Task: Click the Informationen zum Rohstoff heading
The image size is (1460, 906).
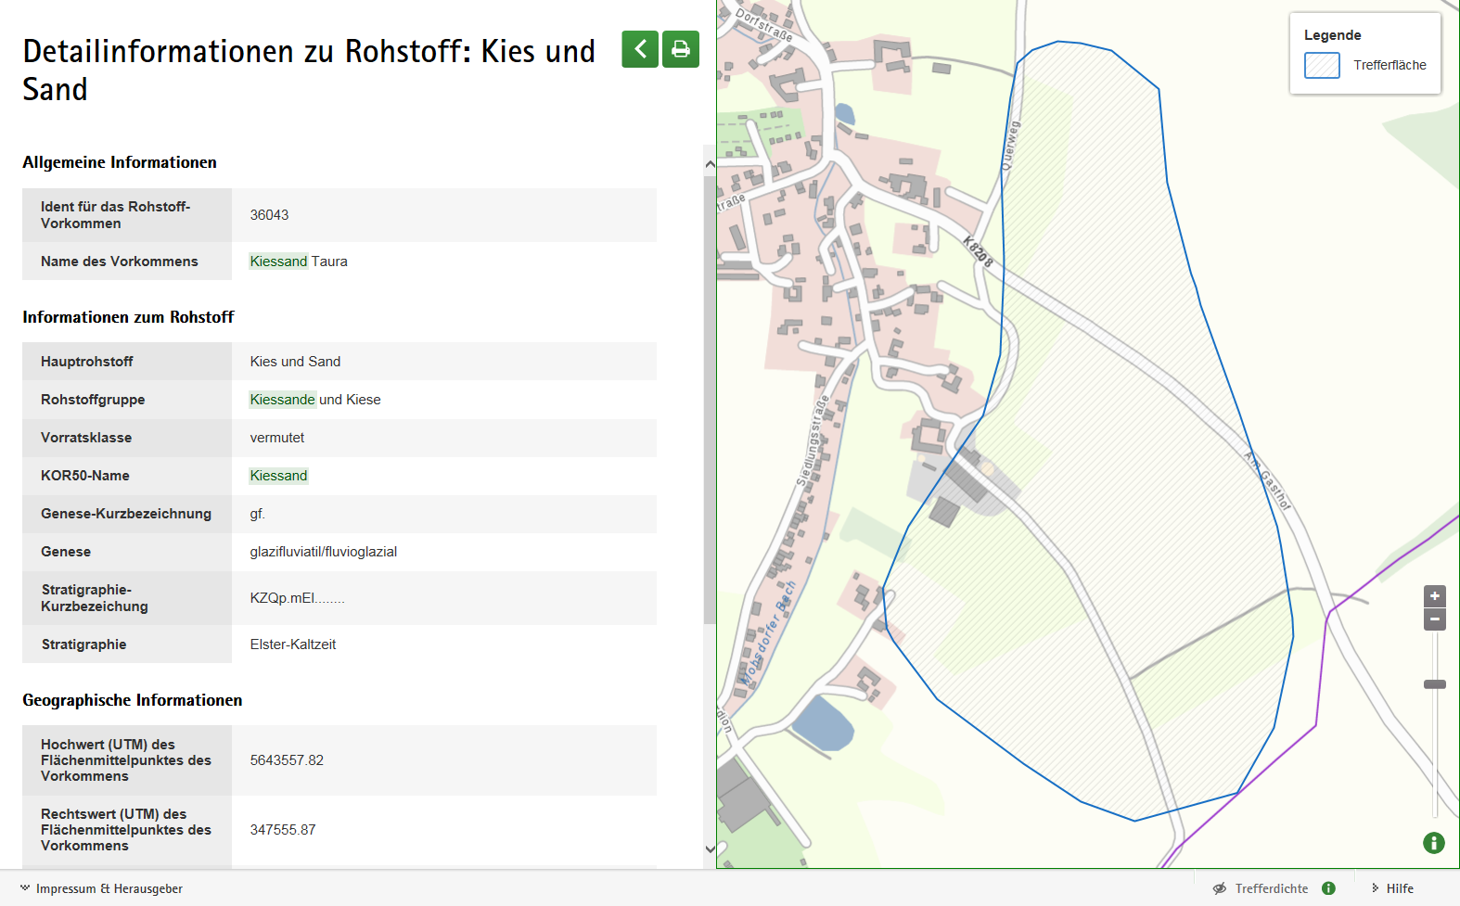Action: coord(128,317)
